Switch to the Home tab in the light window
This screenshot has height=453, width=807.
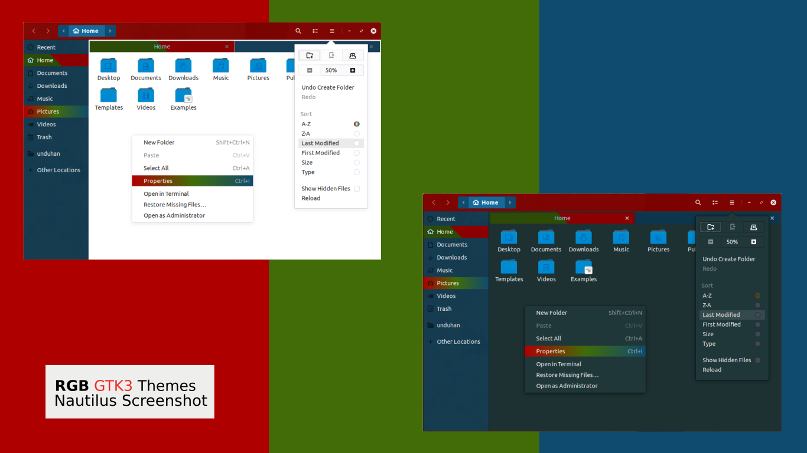click(162, 47)
